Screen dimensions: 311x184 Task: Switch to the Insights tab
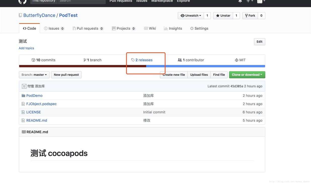click(x=173, y=28)
